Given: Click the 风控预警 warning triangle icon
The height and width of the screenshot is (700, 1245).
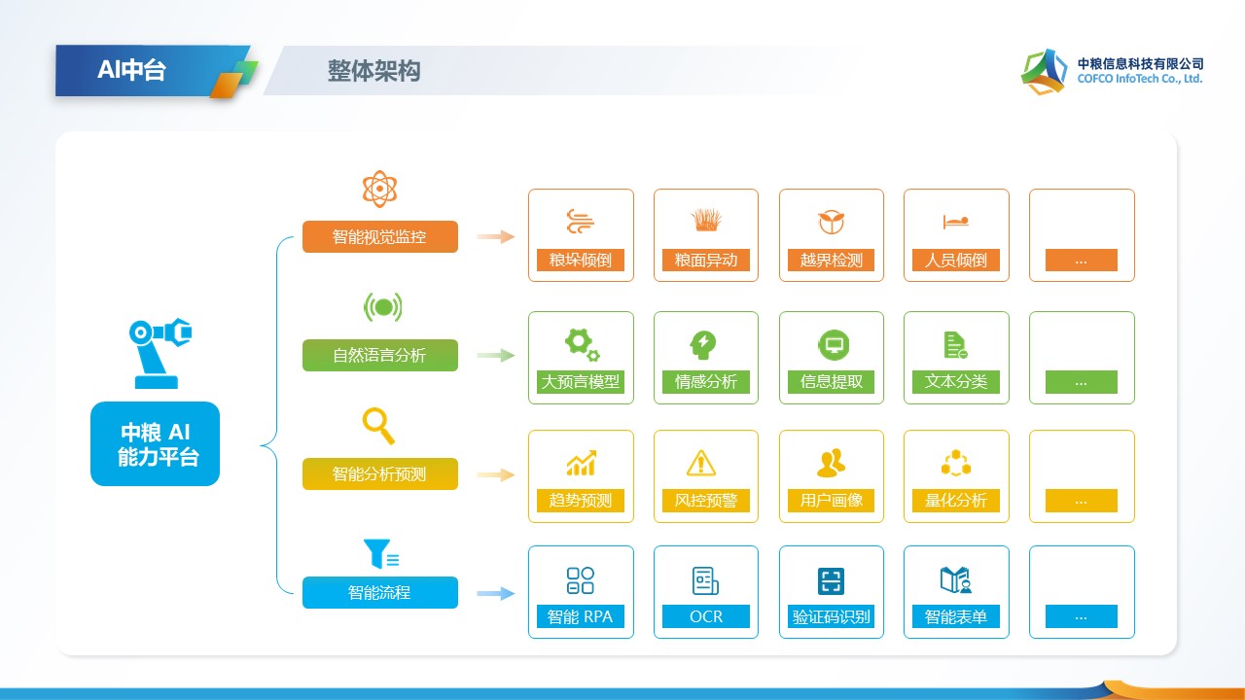Looking at the screenshot, I should [x=700, y=463].
